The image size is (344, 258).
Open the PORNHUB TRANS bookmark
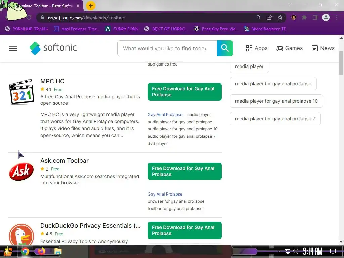pos(27,29)
